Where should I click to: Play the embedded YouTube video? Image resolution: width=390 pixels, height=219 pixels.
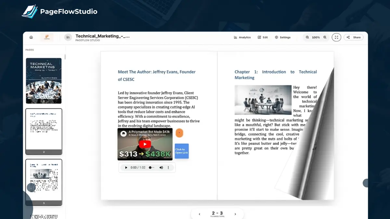pos(145,144)
